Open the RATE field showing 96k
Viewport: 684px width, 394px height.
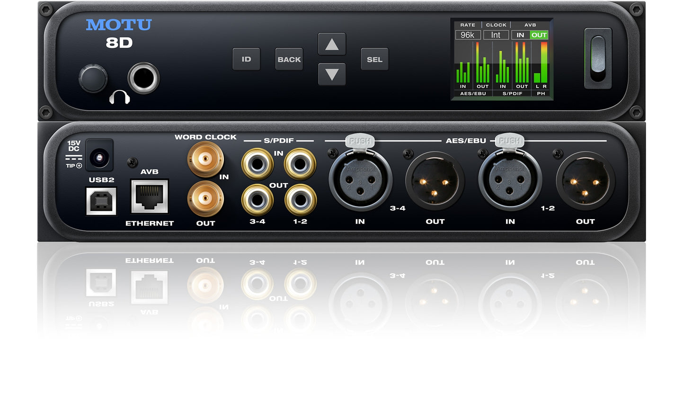[467, 35]
